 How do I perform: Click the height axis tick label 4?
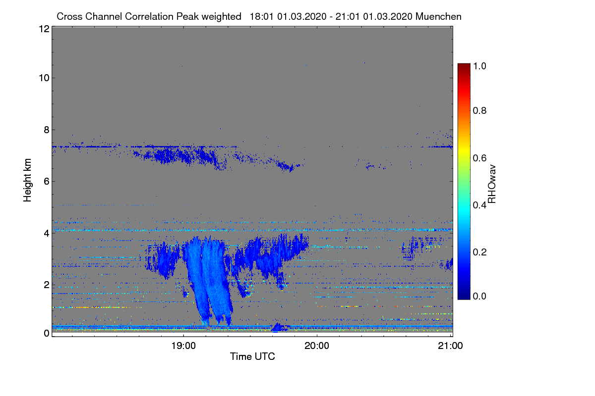click(x=46, y=233)
